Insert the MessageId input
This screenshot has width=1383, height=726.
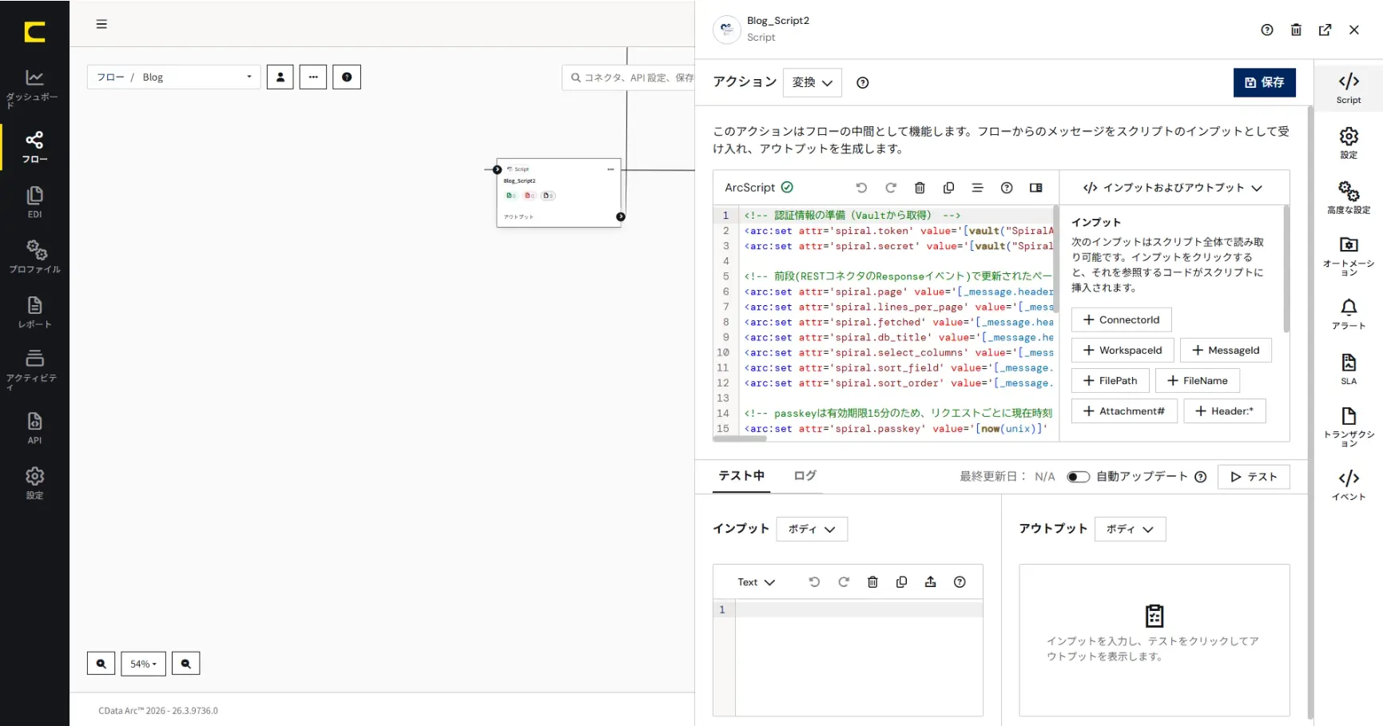point(1226,350)
